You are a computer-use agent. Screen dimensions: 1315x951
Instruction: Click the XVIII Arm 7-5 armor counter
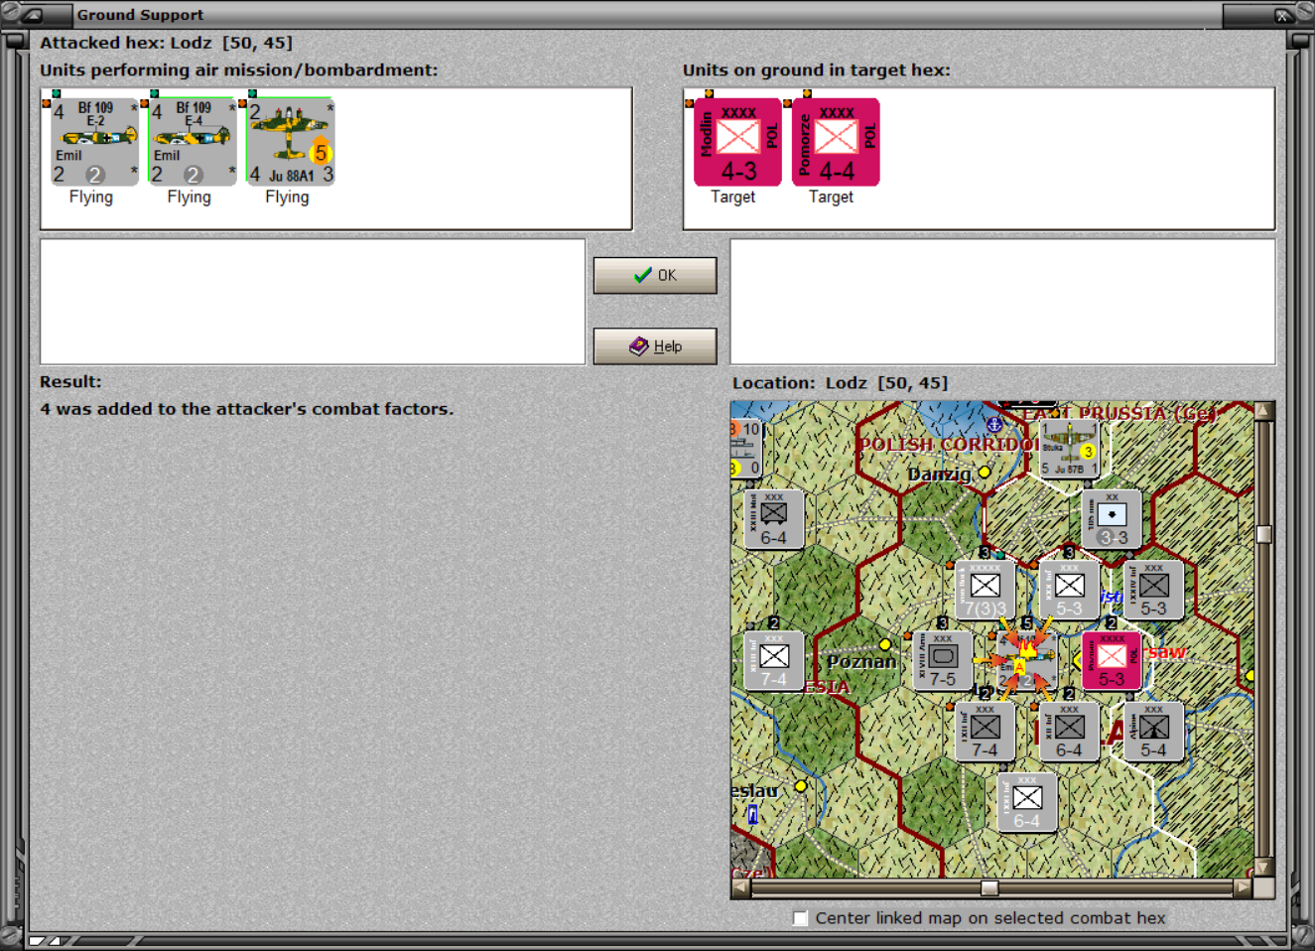click(943, 660)
